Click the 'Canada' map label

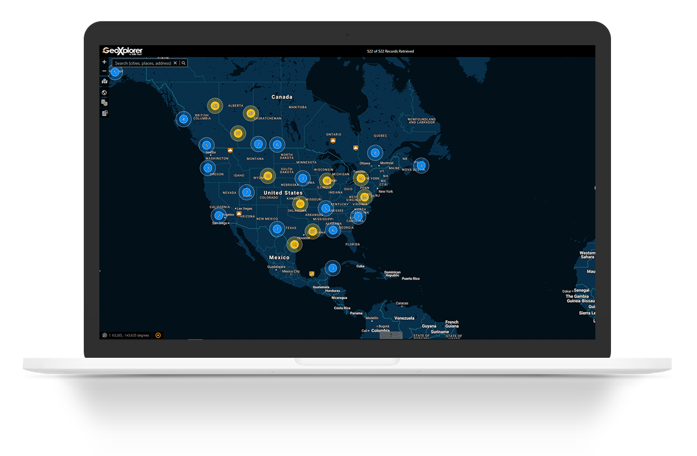tap(282, 97)
